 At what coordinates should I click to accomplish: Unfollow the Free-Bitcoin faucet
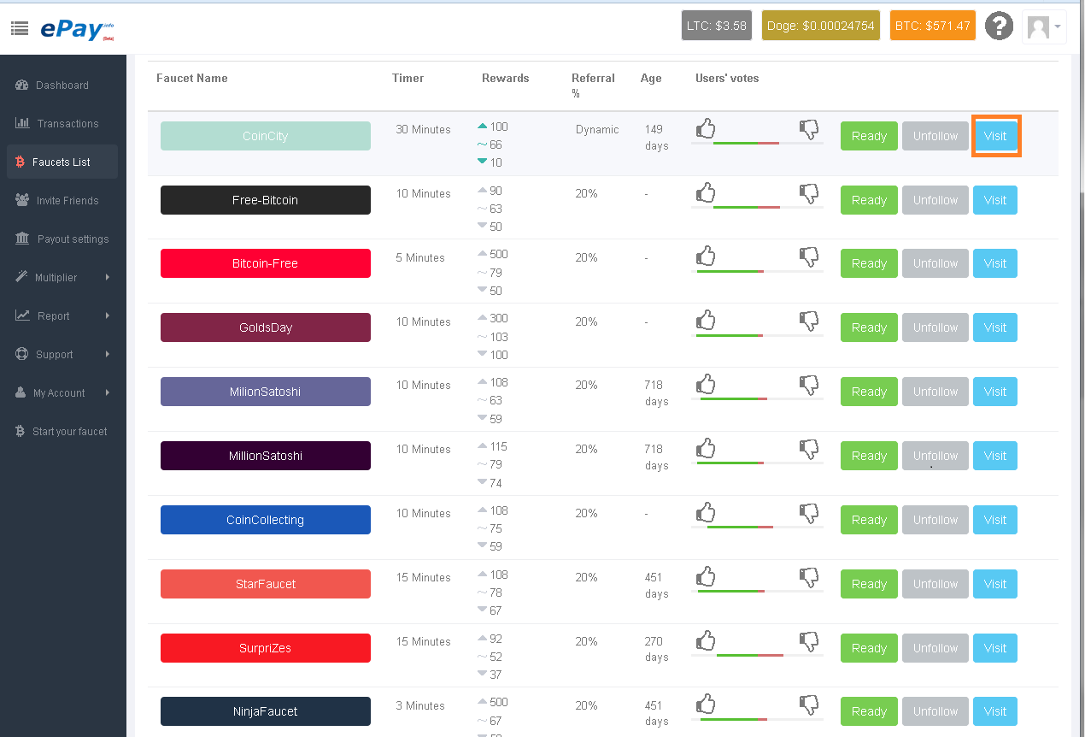point(935,200)
